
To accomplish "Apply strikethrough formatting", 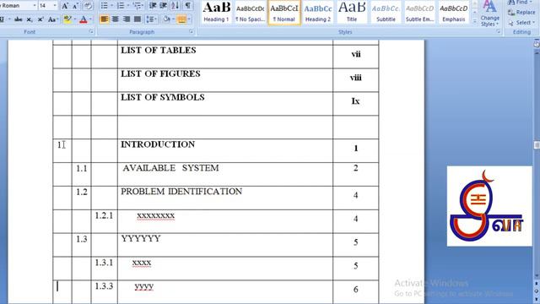I will point(19,19).
